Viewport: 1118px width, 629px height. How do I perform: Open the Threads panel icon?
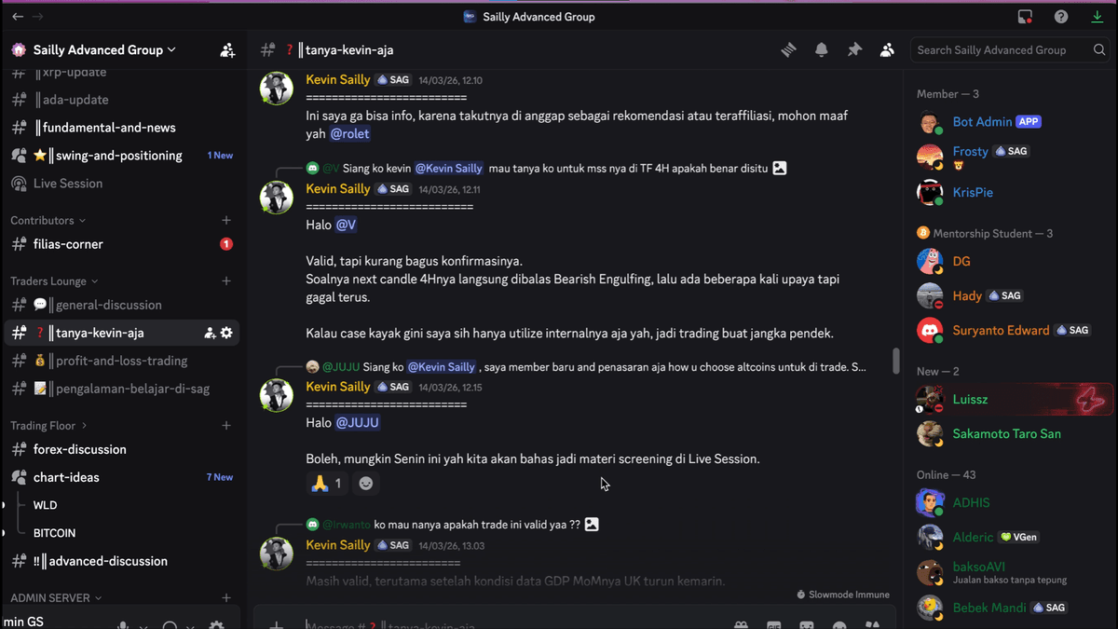pos(788,49)
